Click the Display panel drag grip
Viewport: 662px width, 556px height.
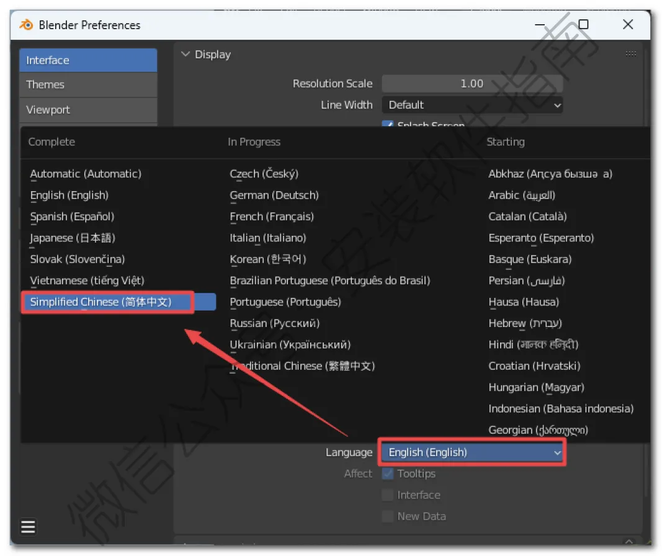point(630,53)
